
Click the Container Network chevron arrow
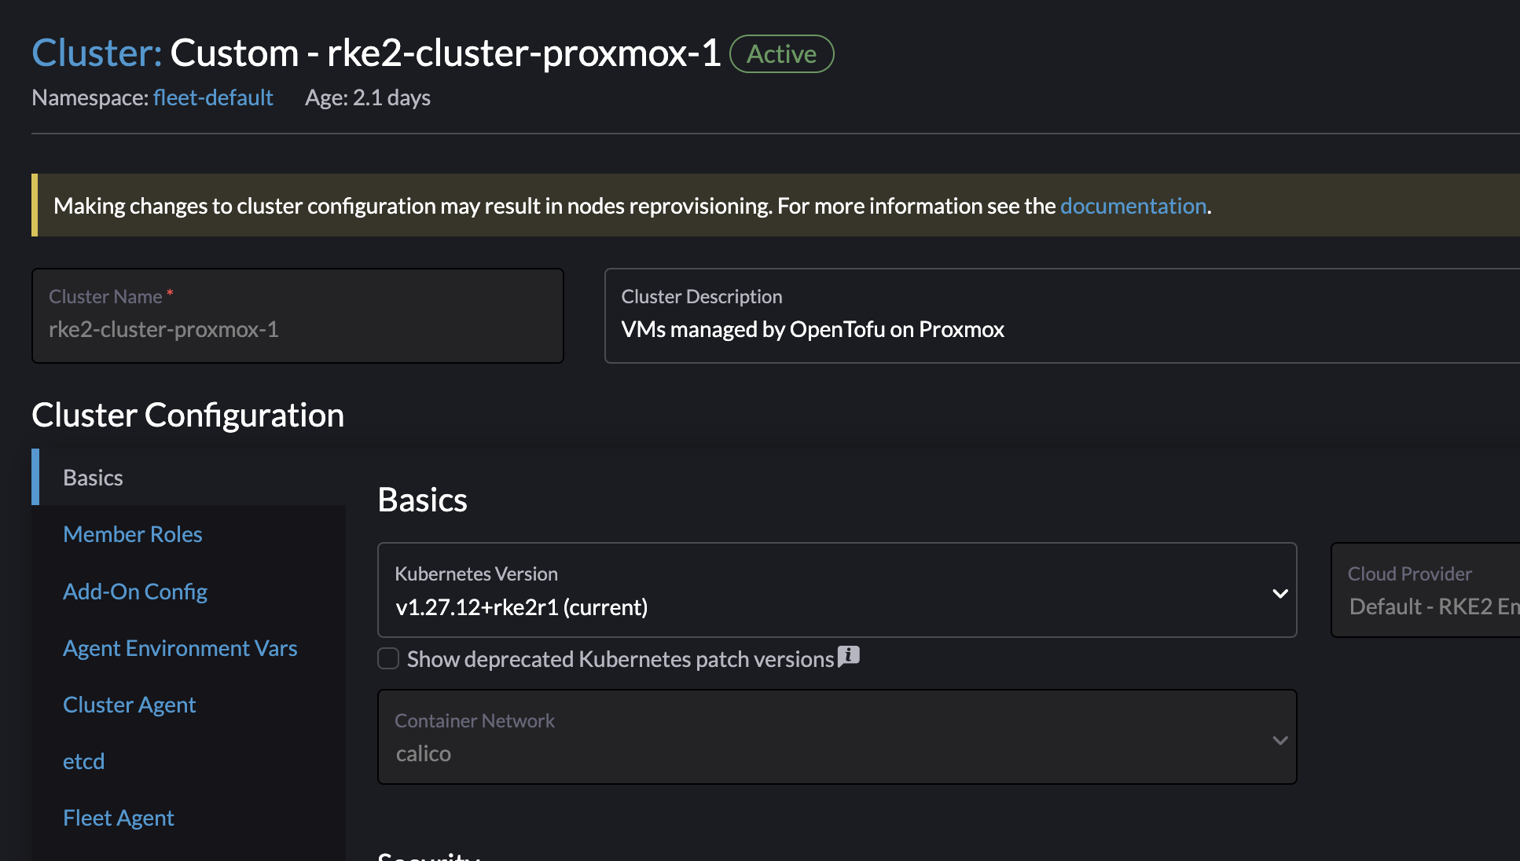pos(1280,740)
